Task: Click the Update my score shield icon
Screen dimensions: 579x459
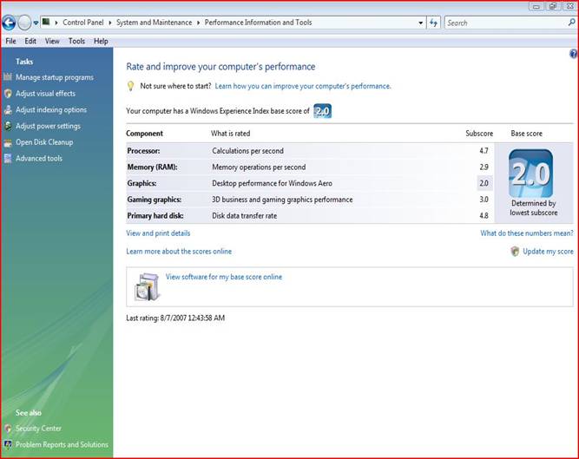Action: click(515, 252)
